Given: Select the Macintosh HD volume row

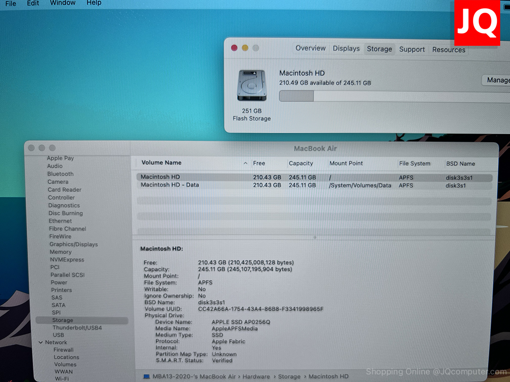Looking at the screenshot, I should [x=314, y=177].
